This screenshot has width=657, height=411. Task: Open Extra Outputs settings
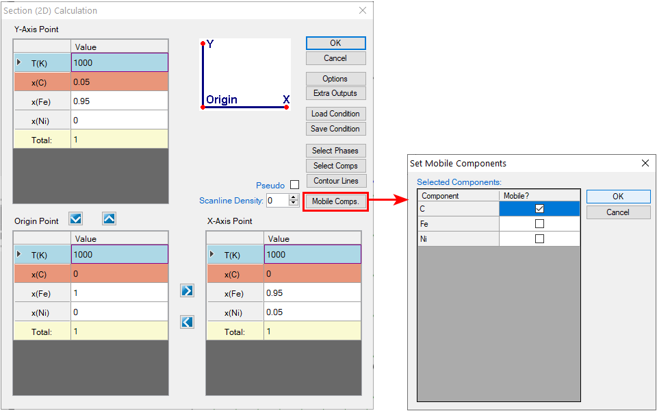[335, 93]
